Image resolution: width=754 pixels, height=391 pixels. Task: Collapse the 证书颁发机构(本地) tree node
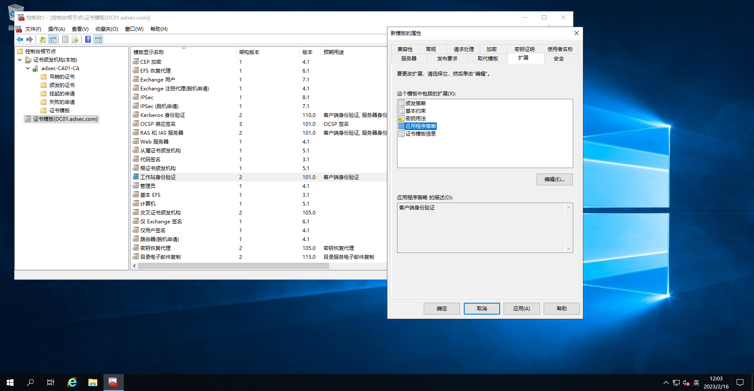tap(20, 60)
